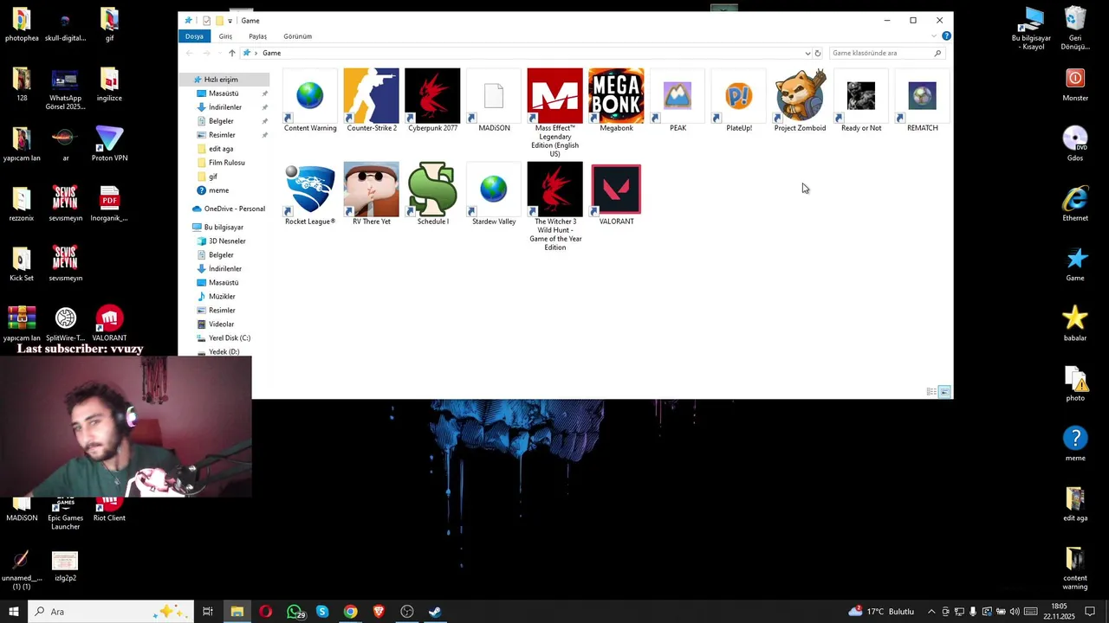Select the Proton VPN desktop icon
The image size is (1109, 623).
[109, 144]
